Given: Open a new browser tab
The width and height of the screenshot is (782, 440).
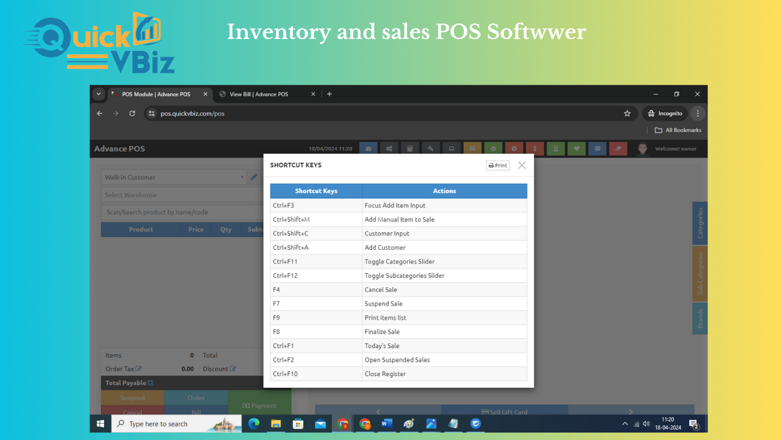Looking at the screenshot, I should 329,94.
